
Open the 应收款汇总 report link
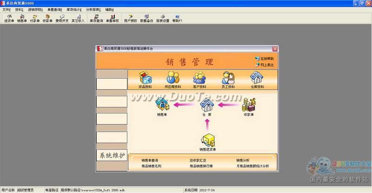click(x=198, y=160)
